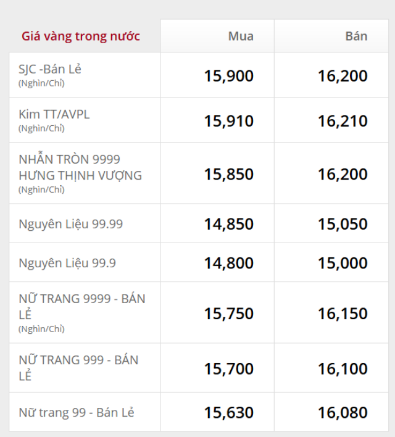Select "NHẪN TRÒN 9999 HƯNG THỊNH VƯỢNG" label

(80, 167)
